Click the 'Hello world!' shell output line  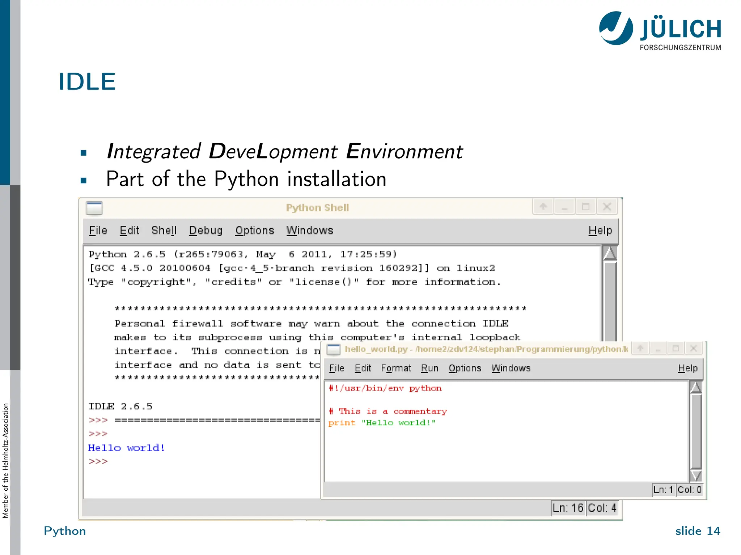(127, 448)
